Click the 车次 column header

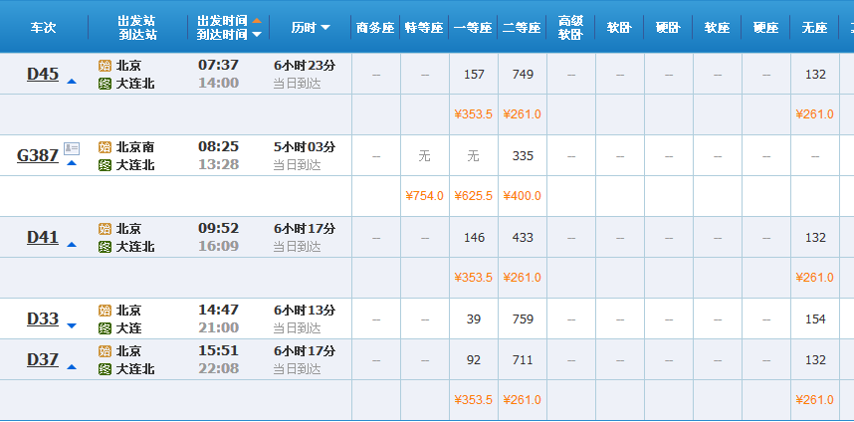[43, 27]
